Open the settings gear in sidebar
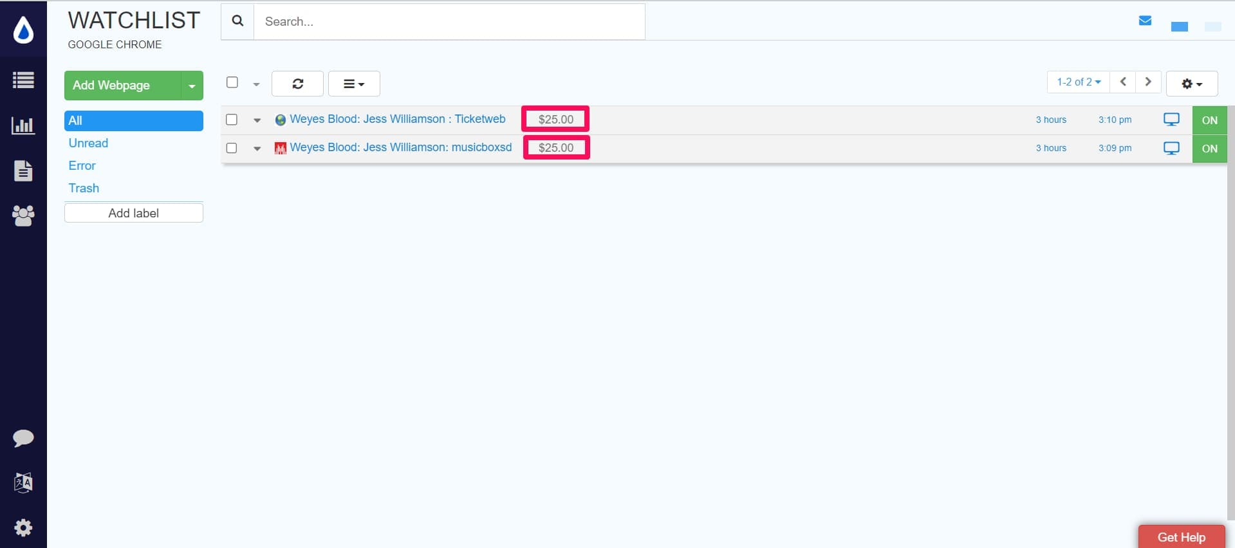 (23, 528)
